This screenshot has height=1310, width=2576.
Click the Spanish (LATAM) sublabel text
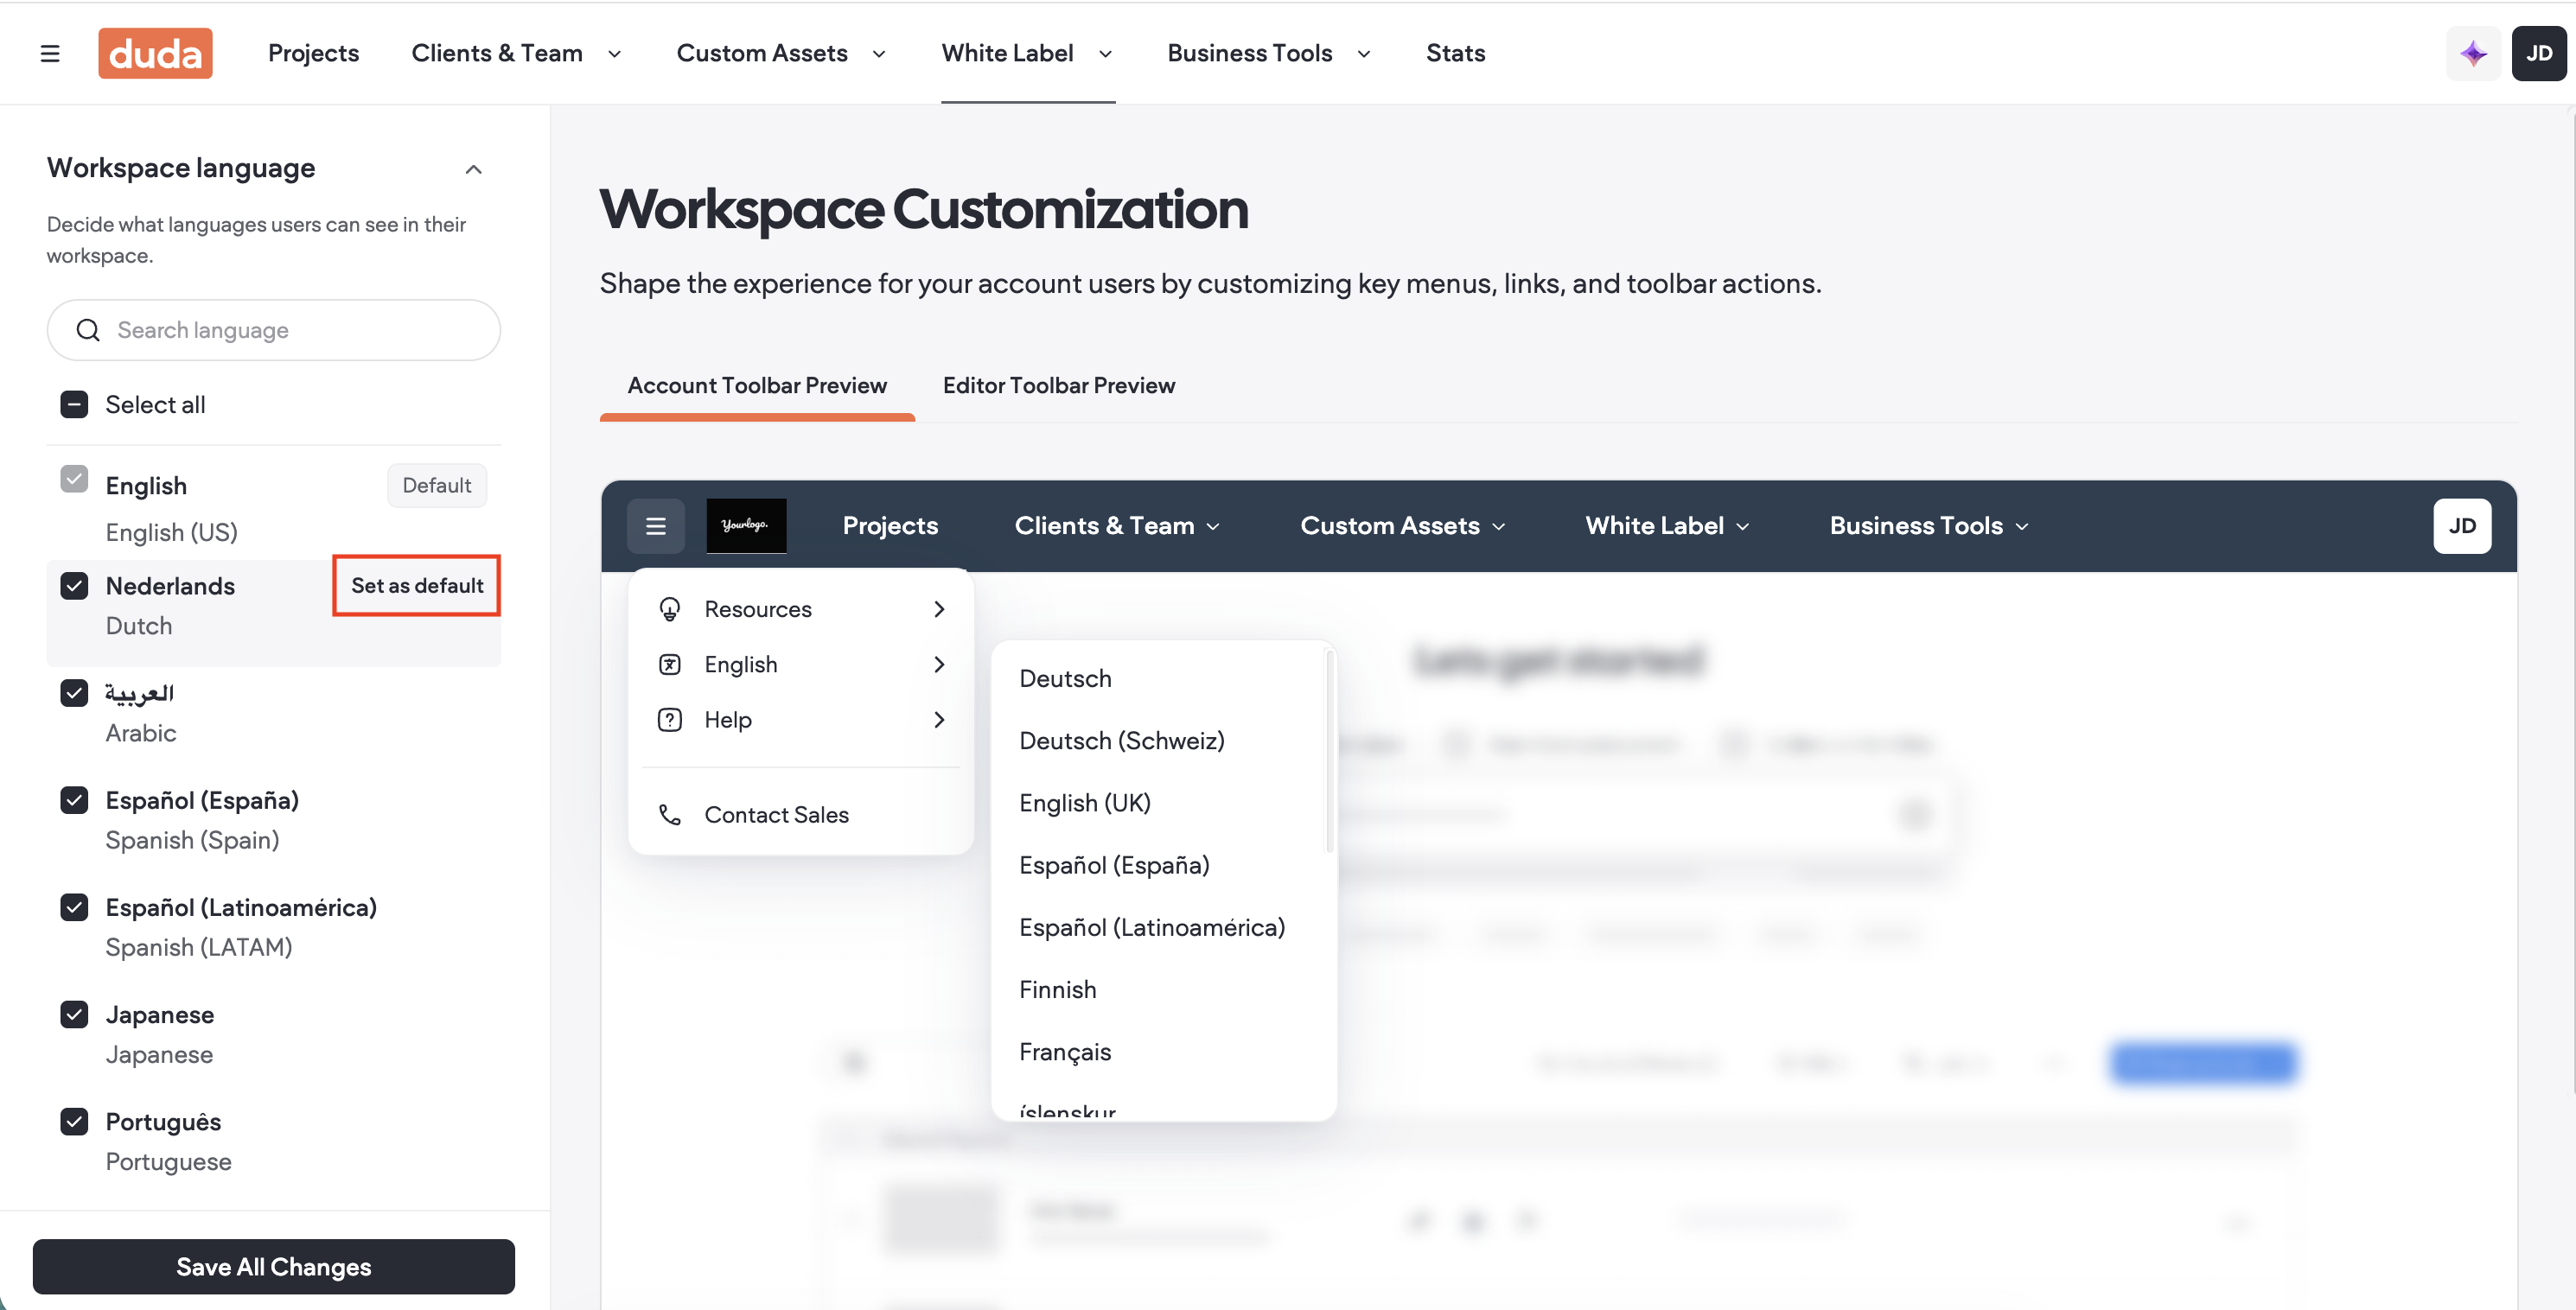[199, 947]
